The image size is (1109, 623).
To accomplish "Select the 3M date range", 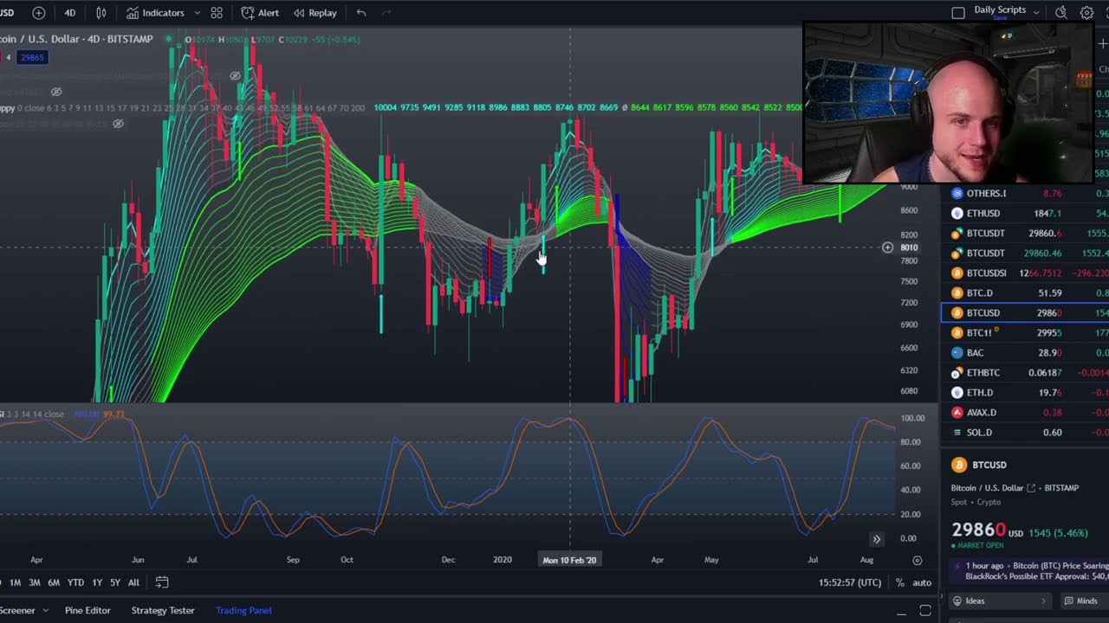I will click(x=35, y=582).
